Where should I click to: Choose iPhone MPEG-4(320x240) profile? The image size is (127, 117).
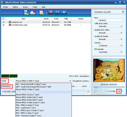click(x=44, y=100)
